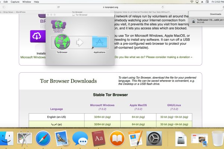Open the Capture menu
224x149 pixels.
tap(15, 2)
